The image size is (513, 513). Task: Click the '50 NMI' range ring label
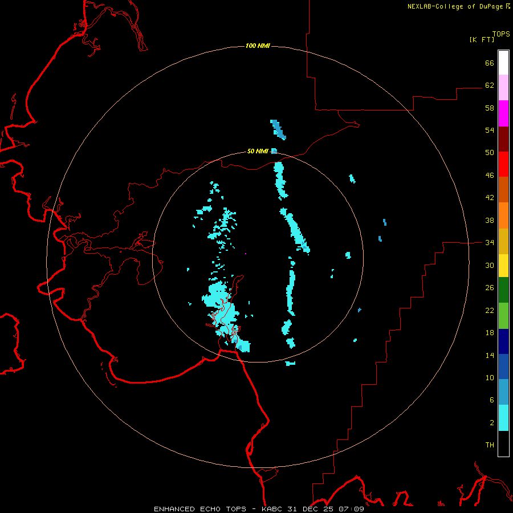click(258, 151)
